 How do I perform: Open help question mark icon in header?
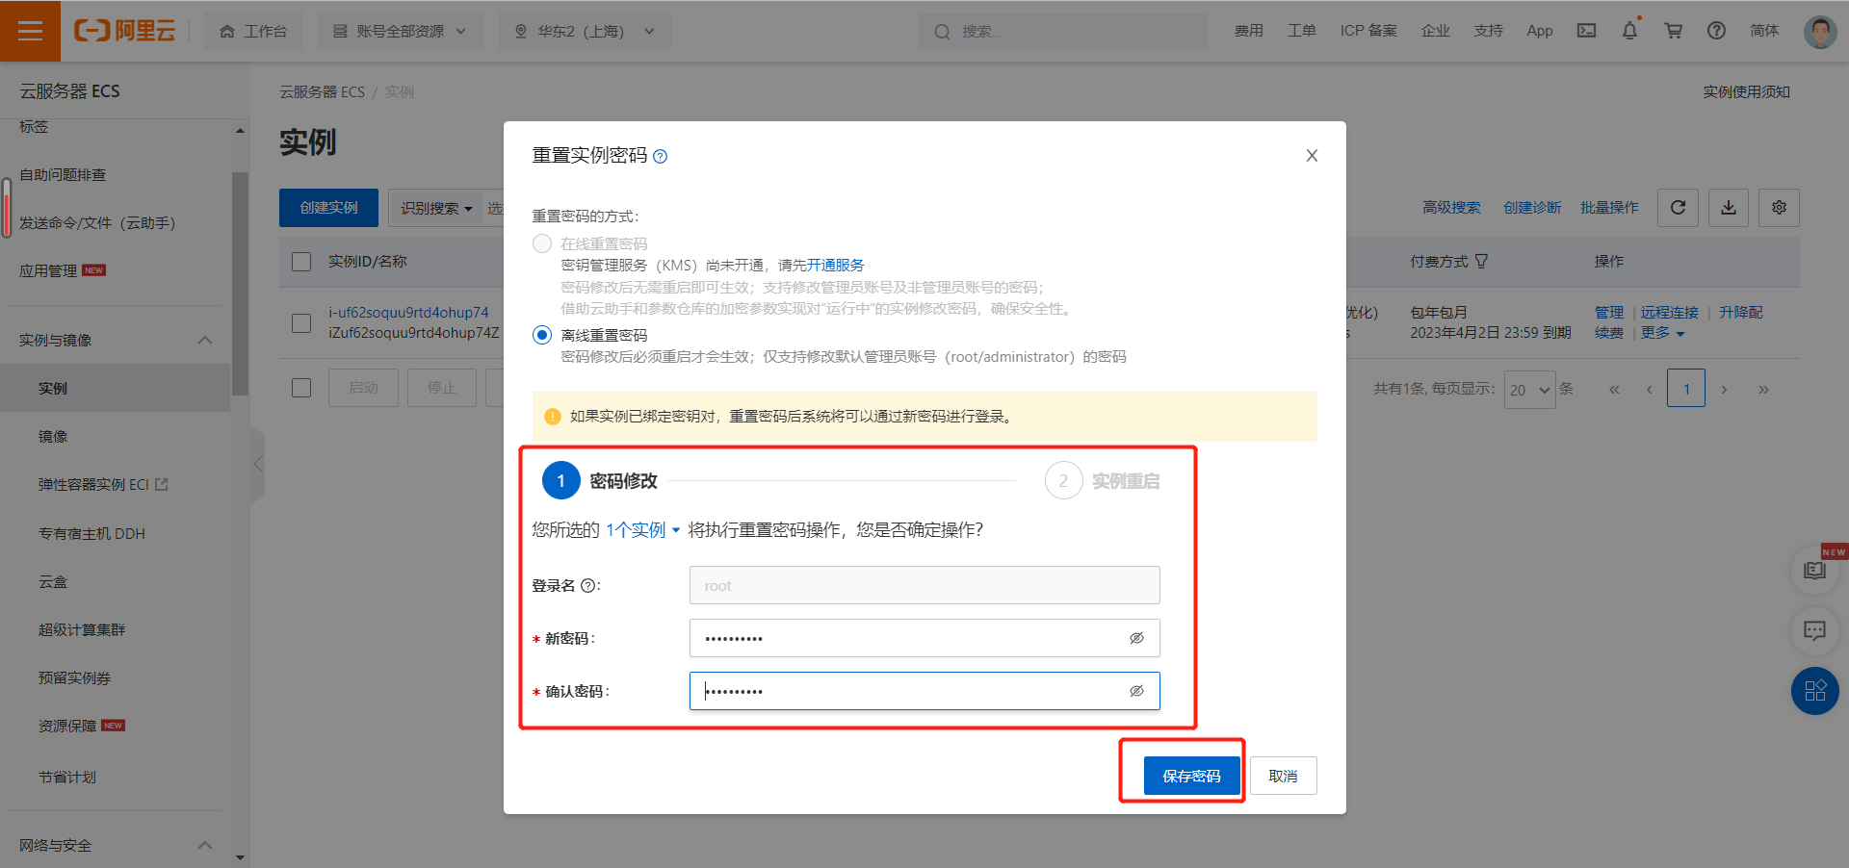tap(1716, 31)
